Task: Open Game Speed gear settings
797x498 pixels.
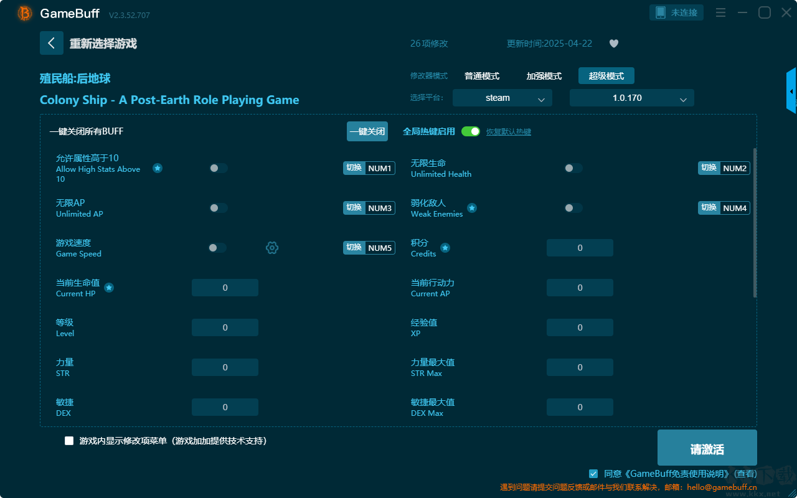Action: [272, 248]
